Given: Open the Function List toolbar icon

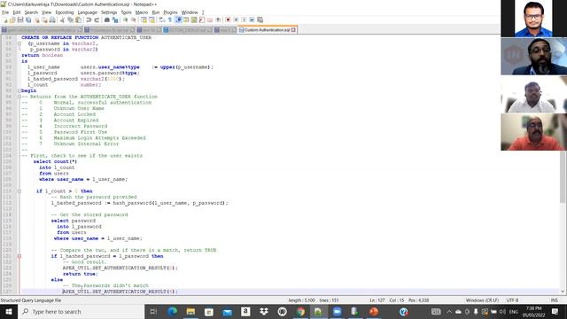Looking at the screenshot, I should tap(201, 19).
